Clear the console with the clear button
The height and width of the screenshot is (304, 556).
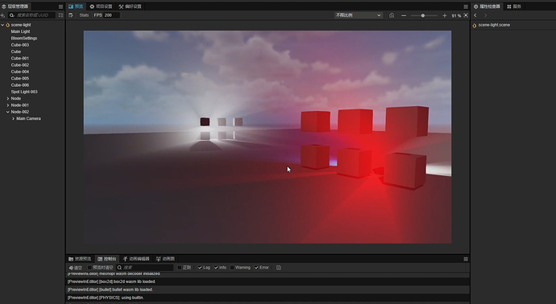[76, 268]
